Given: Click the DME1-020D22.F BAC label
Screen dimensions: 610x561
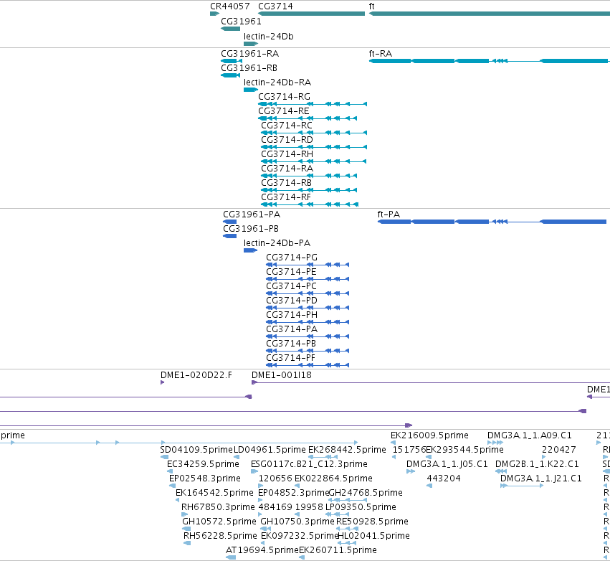Looking at the screenshot, I should 196,376.
